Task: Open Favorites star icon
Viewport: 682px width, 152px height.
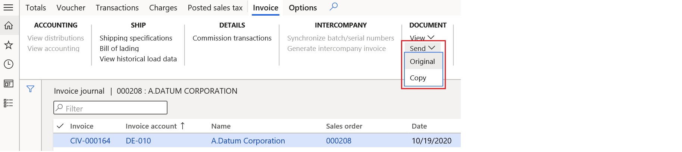Action: 8,45
